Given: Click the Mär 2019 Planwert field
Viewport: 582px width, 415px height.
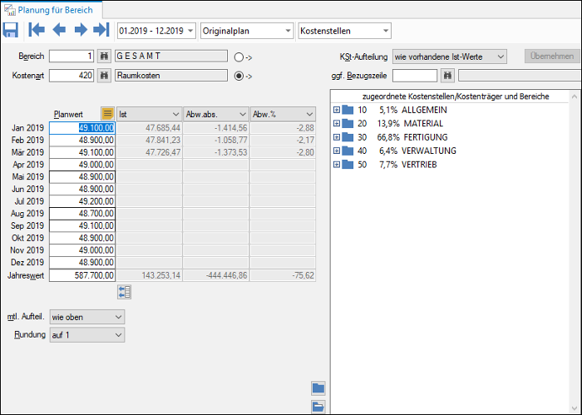Looking at the screenshot, I should tap(82, 152).
